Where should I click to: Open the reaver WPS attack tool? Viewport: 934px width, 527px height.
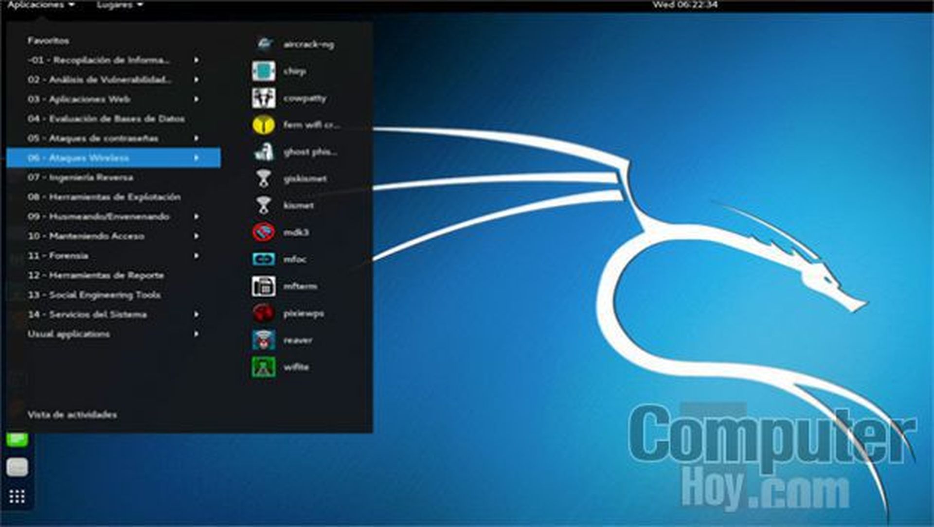click(299, 340)
